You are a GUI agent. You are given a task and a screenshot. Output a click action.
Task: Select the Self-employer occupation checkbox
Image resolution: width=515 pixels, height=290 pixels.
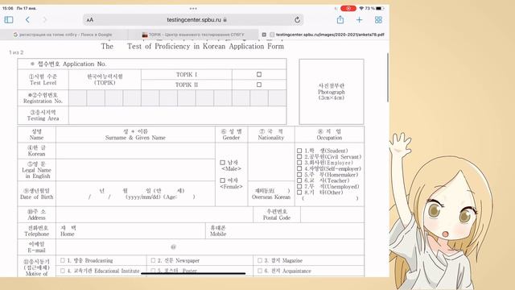point(299,168)
